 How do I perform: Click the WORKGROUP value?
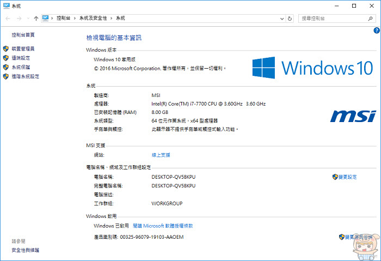pos(167,204)
